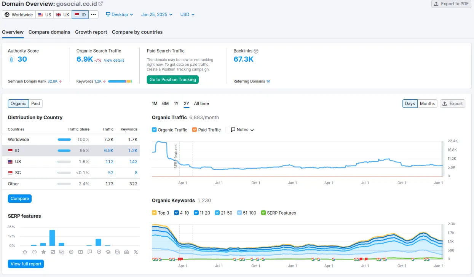Open the Desktop device dropdown
Image resolution: width=474 pixels, height=277 pixels.
coord(120,14)
